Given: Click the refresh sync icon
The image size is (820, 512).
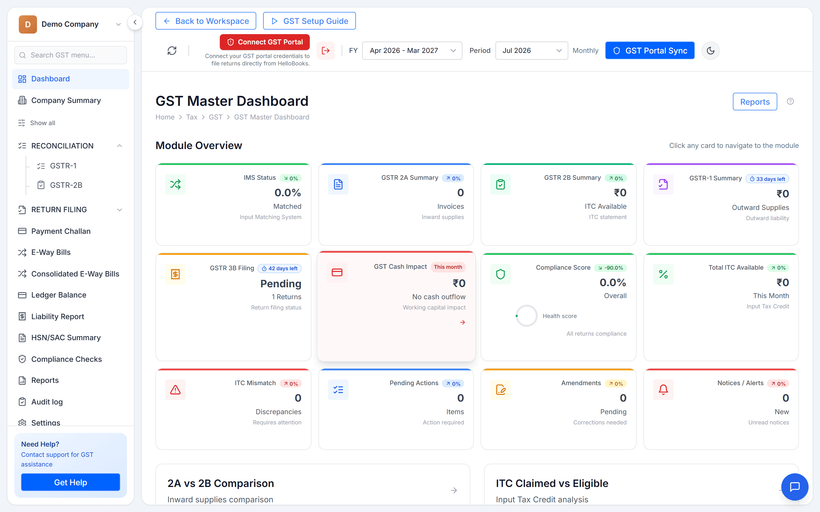Looking at the screenshot, I should pyautogui.click(x=172, y=51).
